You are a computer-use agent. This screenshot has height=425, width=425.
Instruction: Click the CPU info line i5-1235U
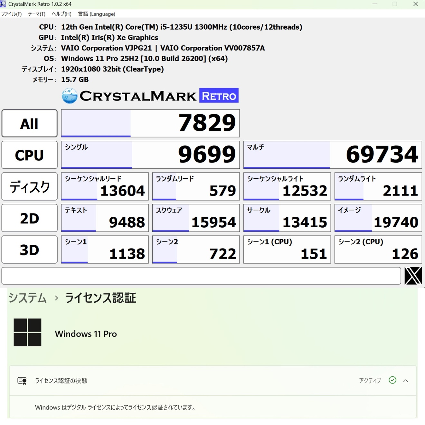[x=182, y=27]
